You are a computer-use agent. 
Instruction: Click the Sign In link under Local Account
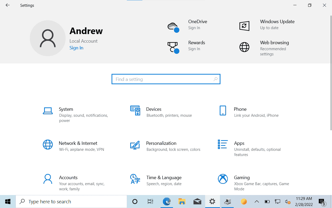point(76,48)
